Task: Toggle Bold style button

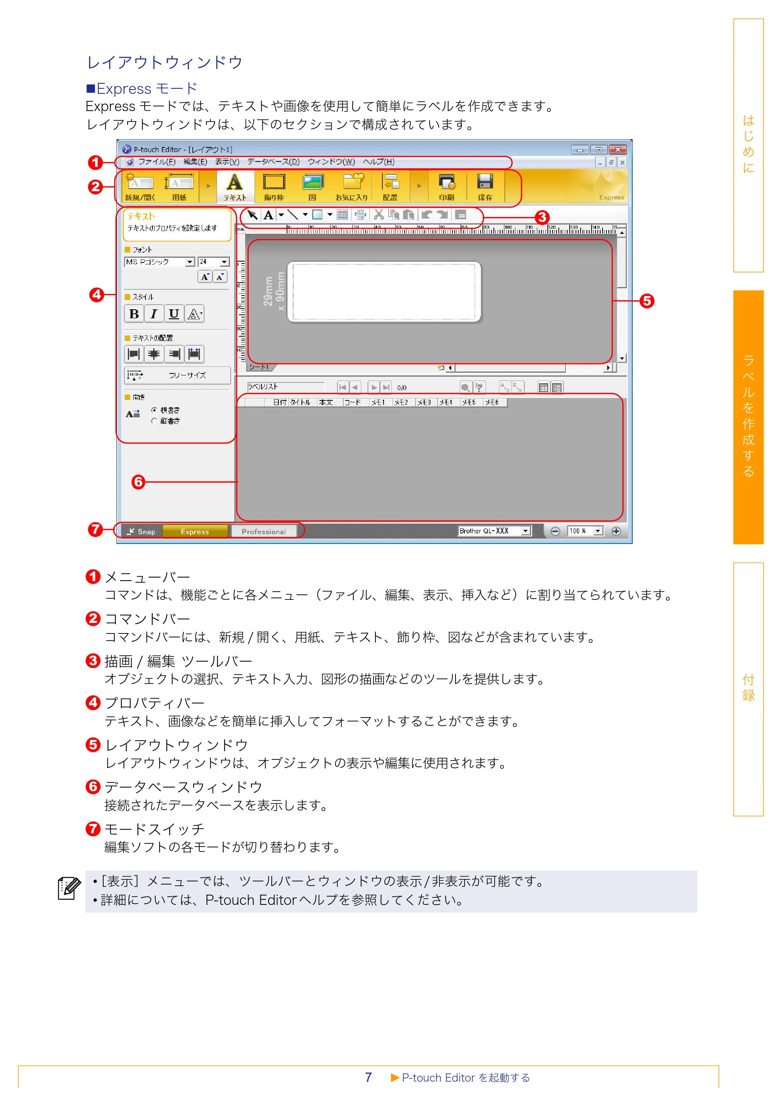Action: point(134,314)
